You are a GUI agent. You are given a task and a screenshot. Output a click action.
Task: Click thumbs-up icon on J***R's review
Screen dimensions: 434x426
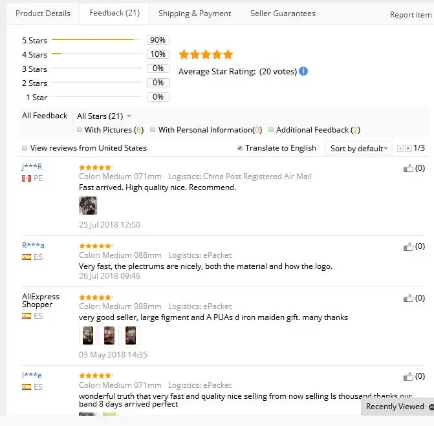408,168
